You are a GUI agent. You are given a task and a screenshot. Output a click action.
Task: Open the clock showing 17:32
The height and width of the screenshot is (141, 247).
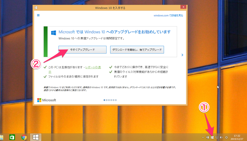tap(237, 137)
